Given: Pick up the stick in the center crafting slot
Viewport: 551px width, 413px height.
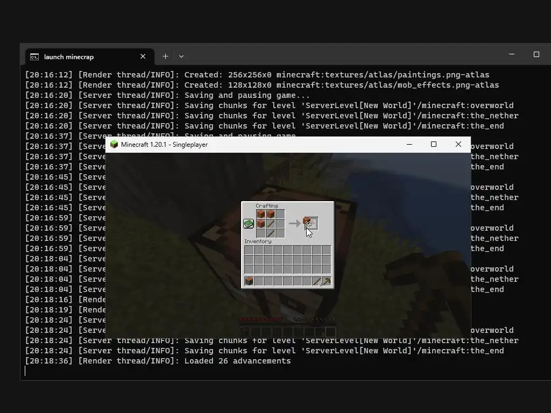Looking at the screenshot, I should 270,224.
